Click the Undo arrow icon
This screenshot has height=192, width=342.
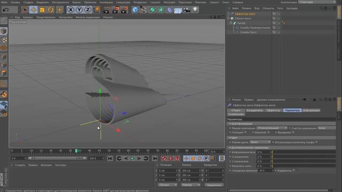tap(6, 10)
